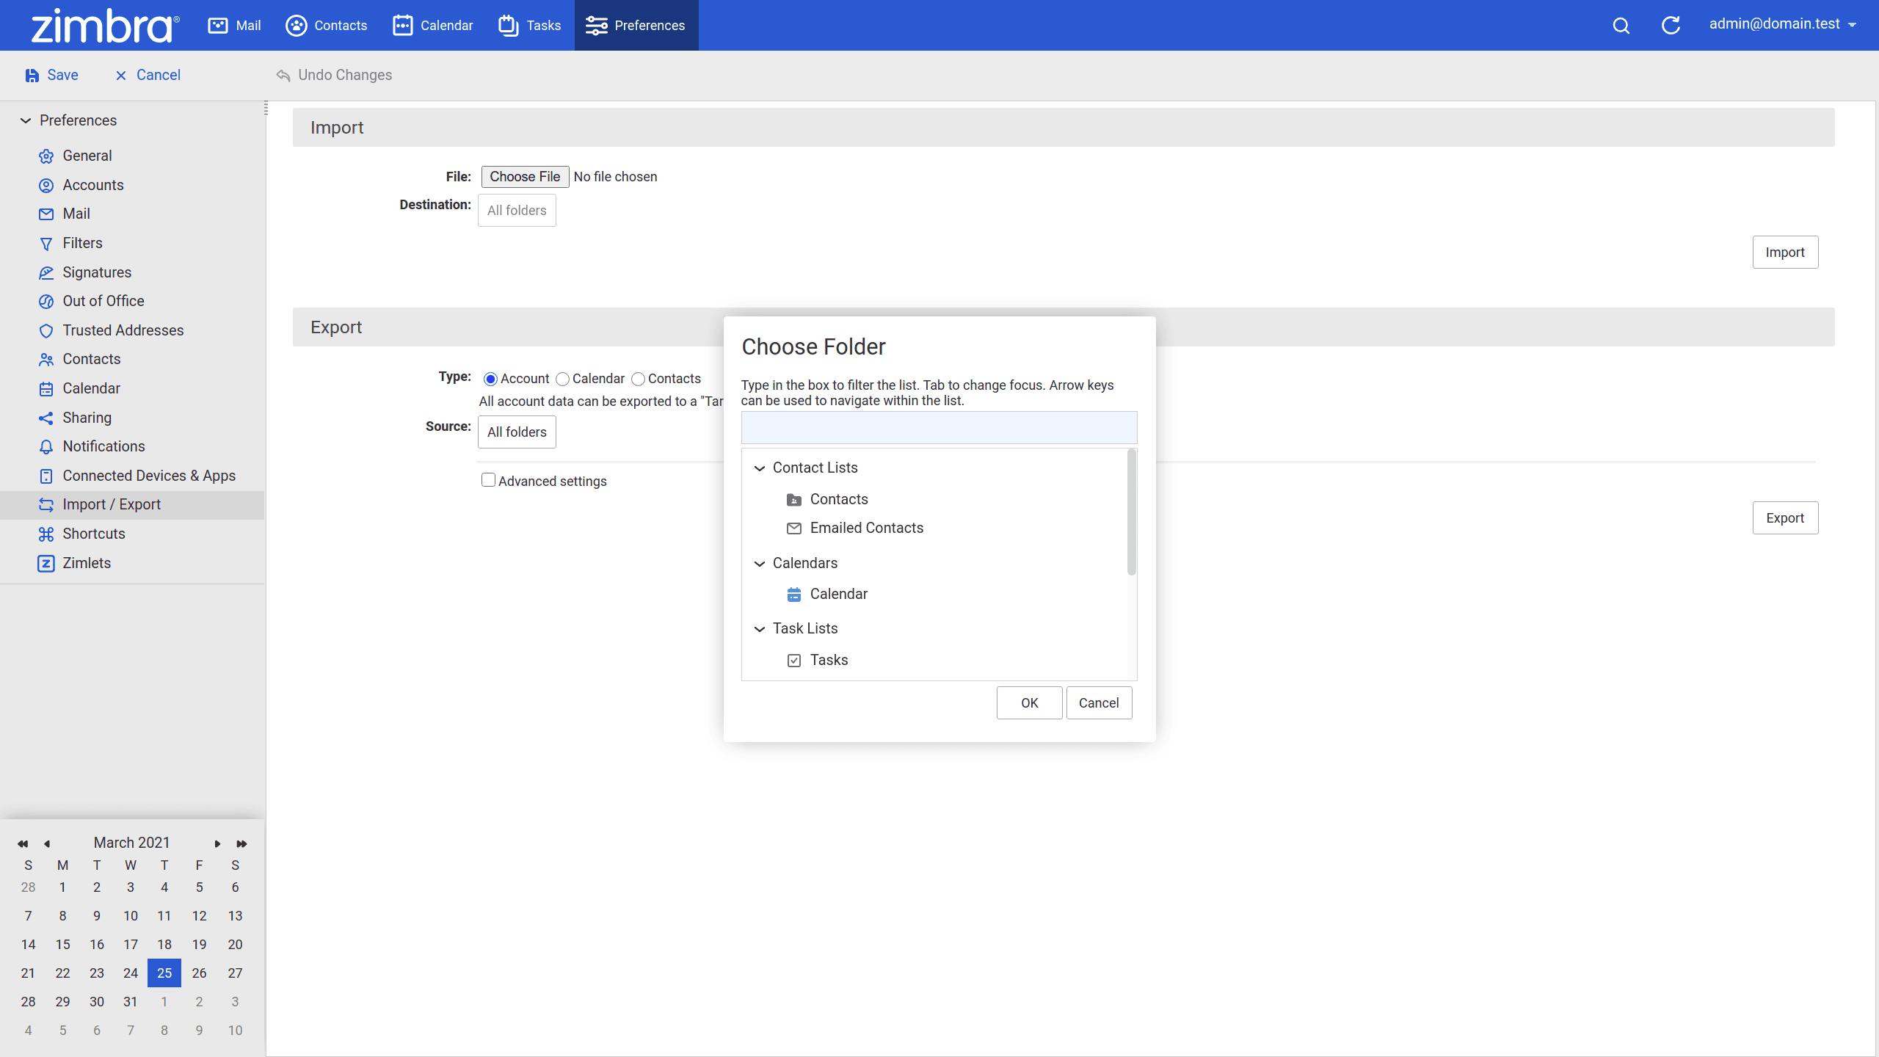The width and height of the screenshot is (1879, 1057).
Task: Go to next year in mini calendar
Action: click(241, 844)
